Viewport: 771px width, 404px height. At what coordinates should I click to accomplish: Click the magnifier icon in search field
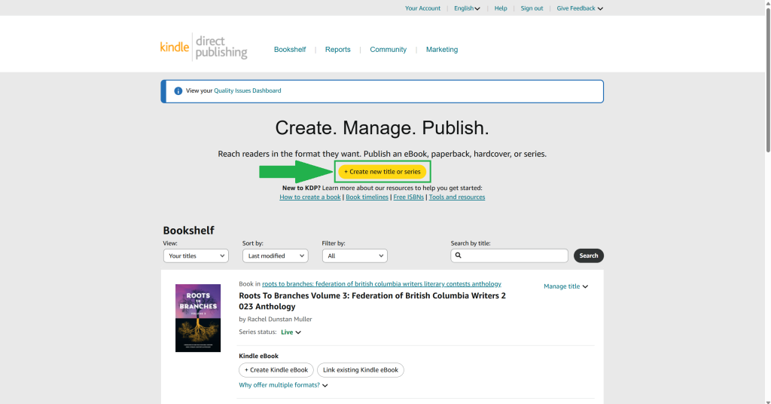tap(459, 256)
